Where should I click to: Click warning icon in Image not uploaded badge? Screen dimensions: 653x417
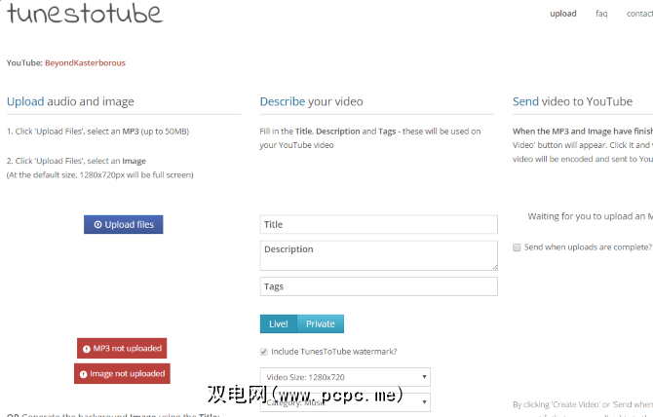tap(83, 374)
